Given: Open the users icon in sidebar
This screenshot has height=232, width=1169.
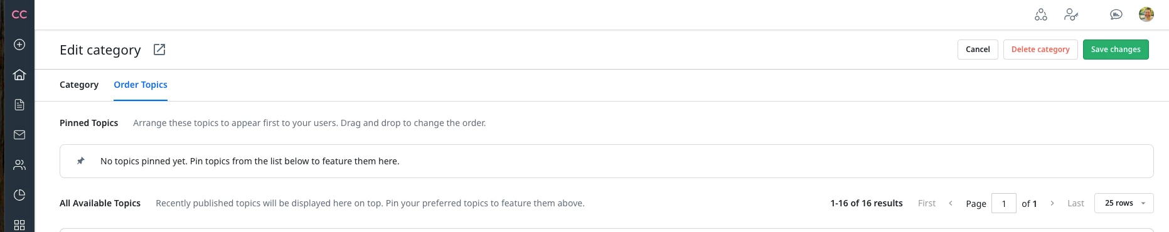Looking at the screenshot, I should [x=19, y=165].
